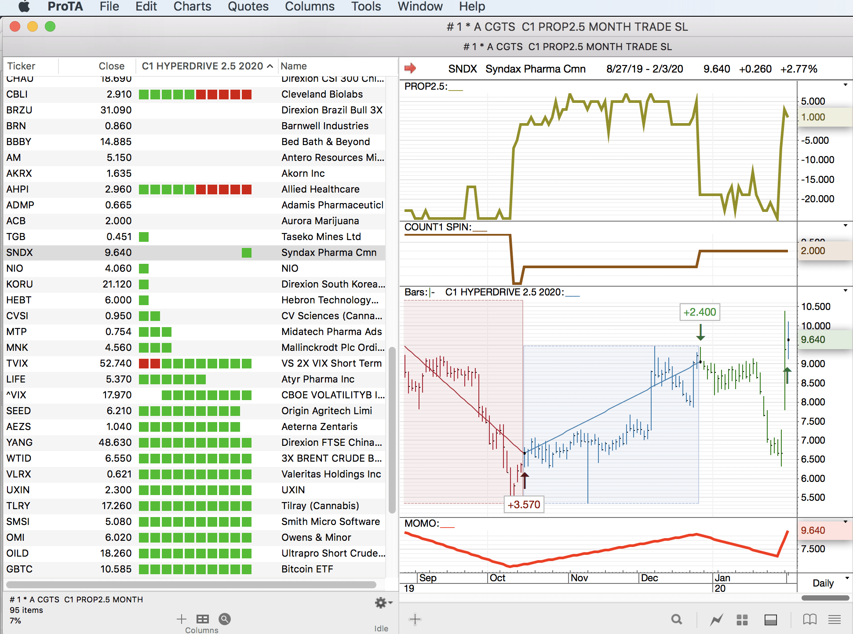This screenshot has height=634, width=853.
Task: Toggle the list lines view icon
Action: [834, 619]
